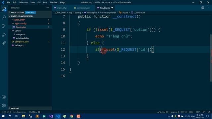Open Visual Studio purple icon on taskbar
Viewport: 212px width, 119px height.
51,116
